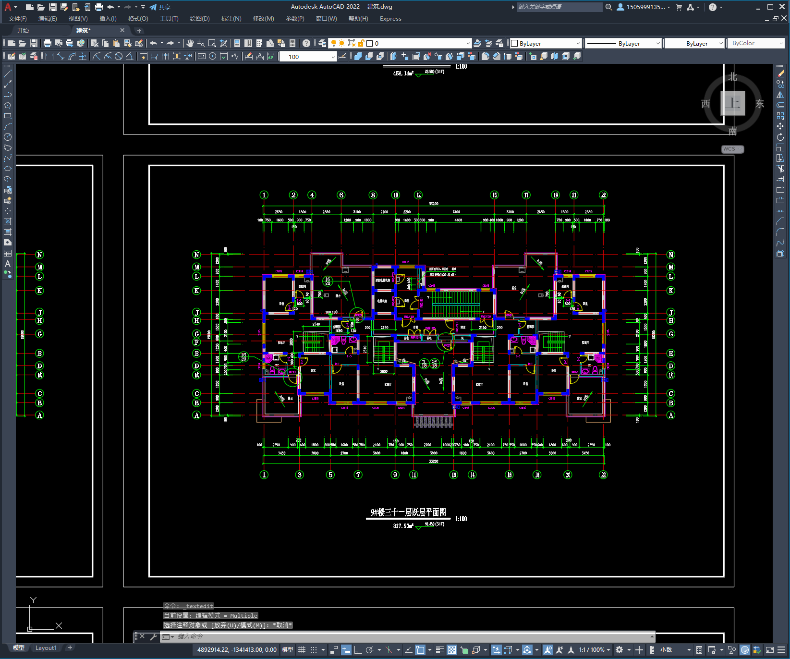This screenshot has width=790, height=659.
Task: Click the Plot (print) icon in quick access toolbar
Action: 99,7
